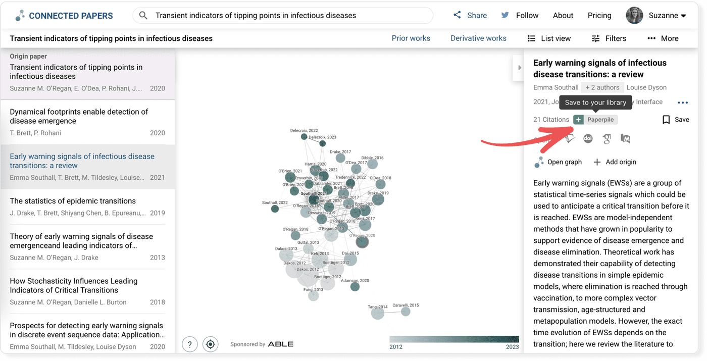
Task: Open the three-dot options menu beside Interface
Action: click(683, 102)
